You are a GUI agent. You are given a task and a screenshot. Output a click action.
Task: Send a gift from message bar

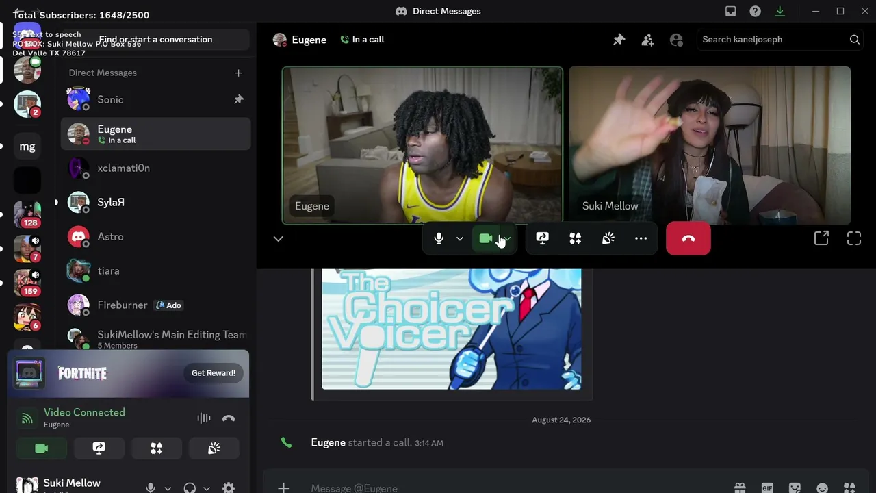coord(740,488)
